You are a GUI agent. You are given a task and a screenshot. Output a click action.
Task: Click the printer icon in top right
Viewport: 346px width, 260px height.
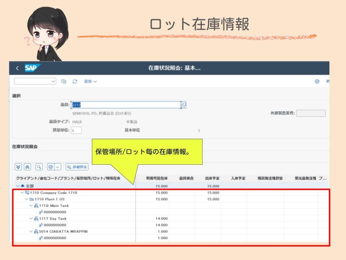[x=318, y=81]
